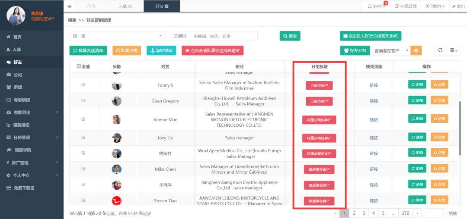The width and height of the screenshot is (467, 219).
Task: Collapse sidebar using the double-arrow icon
Action: [69, 6]
